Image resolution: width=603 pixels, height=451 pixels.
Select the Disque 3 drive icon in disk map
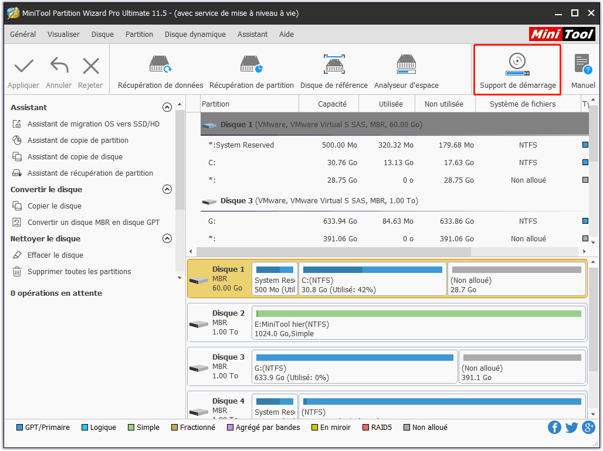(199, 368)
